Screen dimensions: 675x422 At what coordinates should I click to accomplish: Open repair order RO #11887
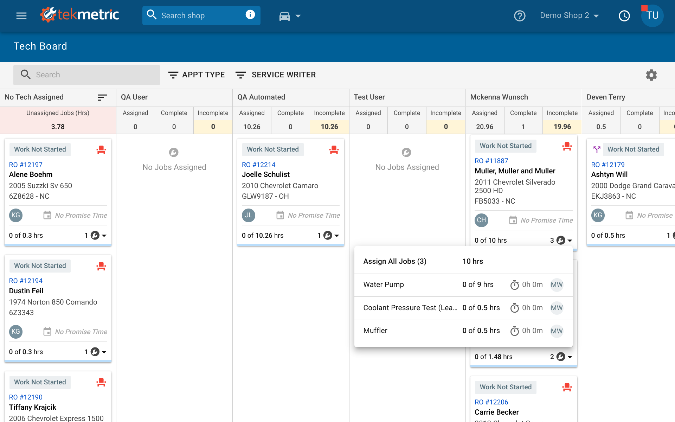(x=491, y=161)
